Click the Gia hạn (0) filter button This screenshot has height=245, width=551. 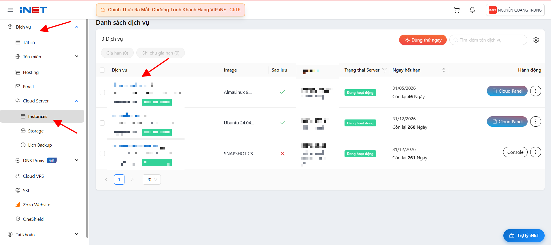tap(117, 53)
